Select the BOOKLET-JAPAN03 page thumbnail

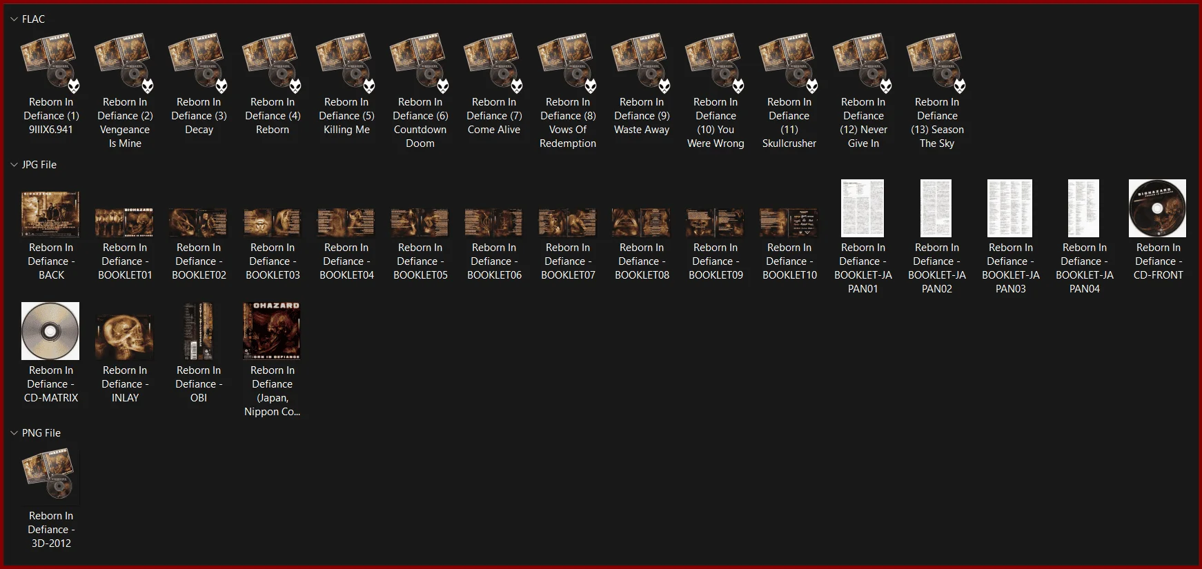(1010, 208)
